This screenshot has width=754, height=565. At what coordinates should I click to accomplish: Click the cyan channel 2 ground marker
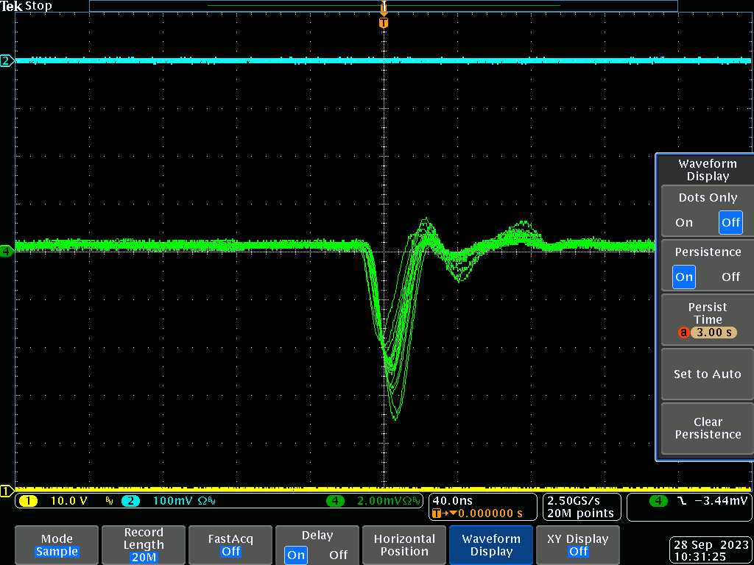(x=7, y=60)
